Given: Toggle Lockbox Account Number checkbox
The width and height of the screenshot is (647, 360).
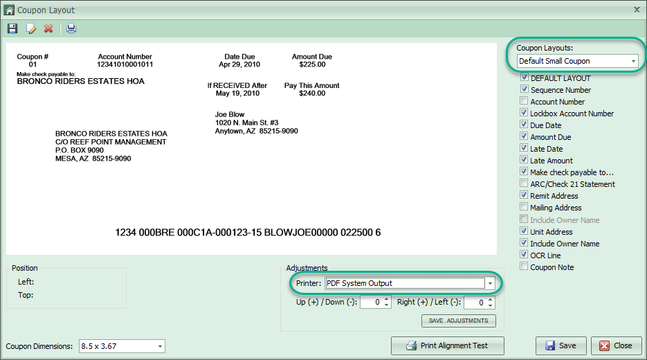Looking at the screenshot, I should (524, 112).
